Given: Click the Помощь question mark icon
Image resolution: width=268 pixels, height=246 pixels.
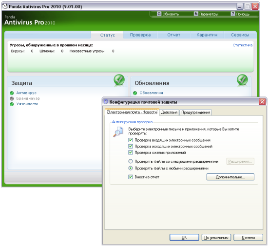Looking at the screenshot, I should point(233,14).
